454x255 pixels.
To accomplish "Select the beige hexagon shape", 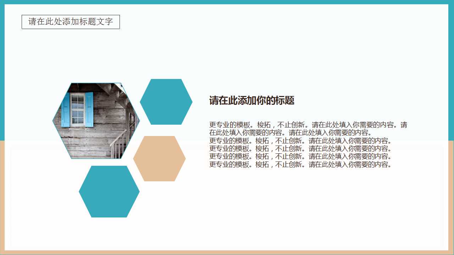I will click(x=159, y=159).
